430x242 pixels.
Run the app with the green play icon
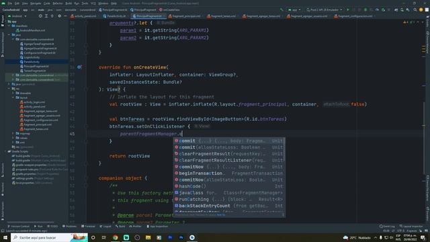(x=348, y=9)
